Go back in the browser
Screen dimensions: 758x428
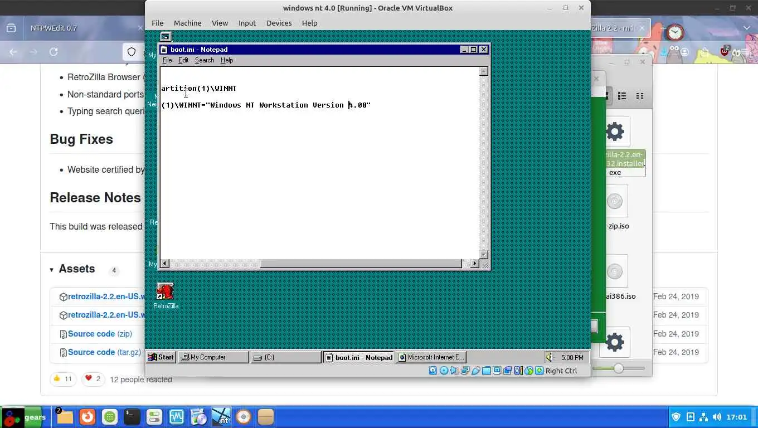coord(13,52)
